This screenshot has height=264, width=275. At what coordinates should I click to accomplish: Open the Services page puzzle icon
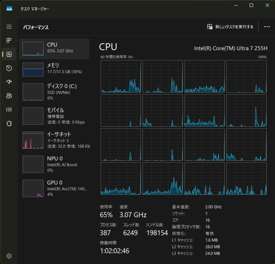(9, 123)
